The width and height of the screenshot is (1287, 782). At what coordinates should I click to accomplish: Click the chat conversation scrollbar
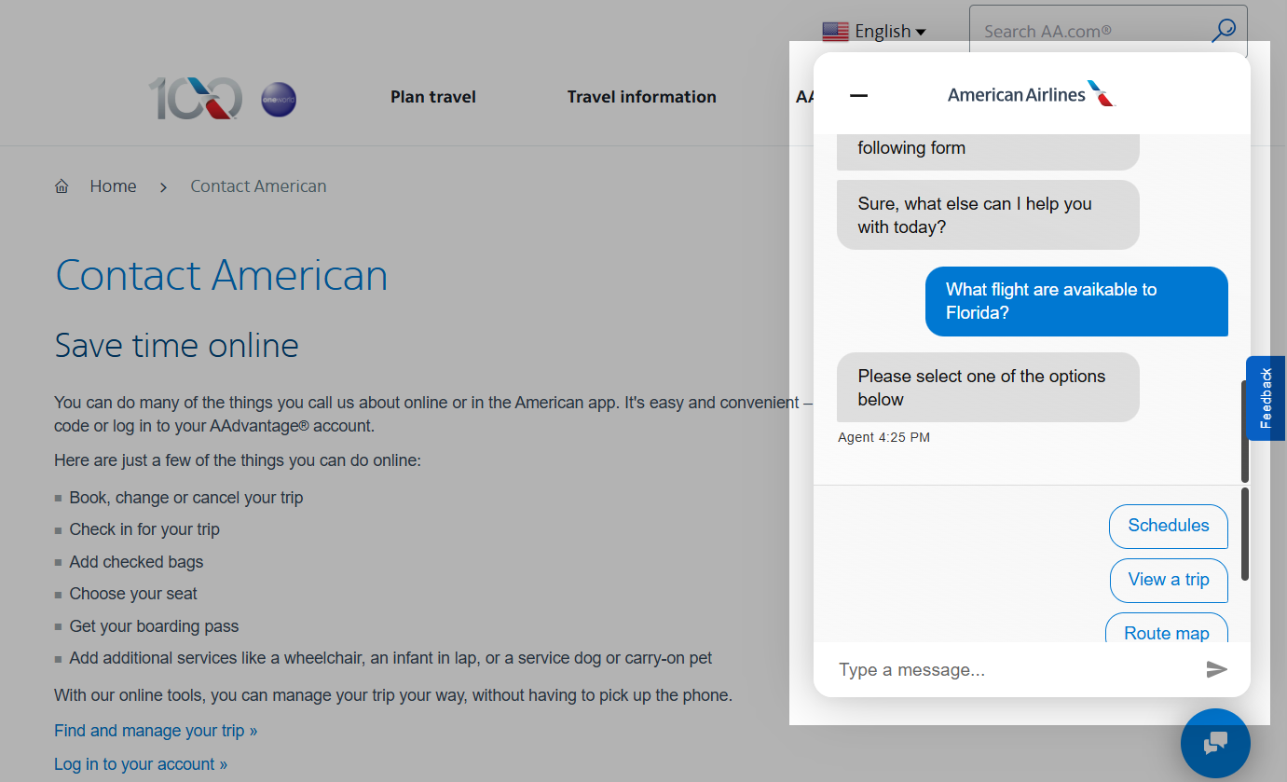(x=1246, y=429)
